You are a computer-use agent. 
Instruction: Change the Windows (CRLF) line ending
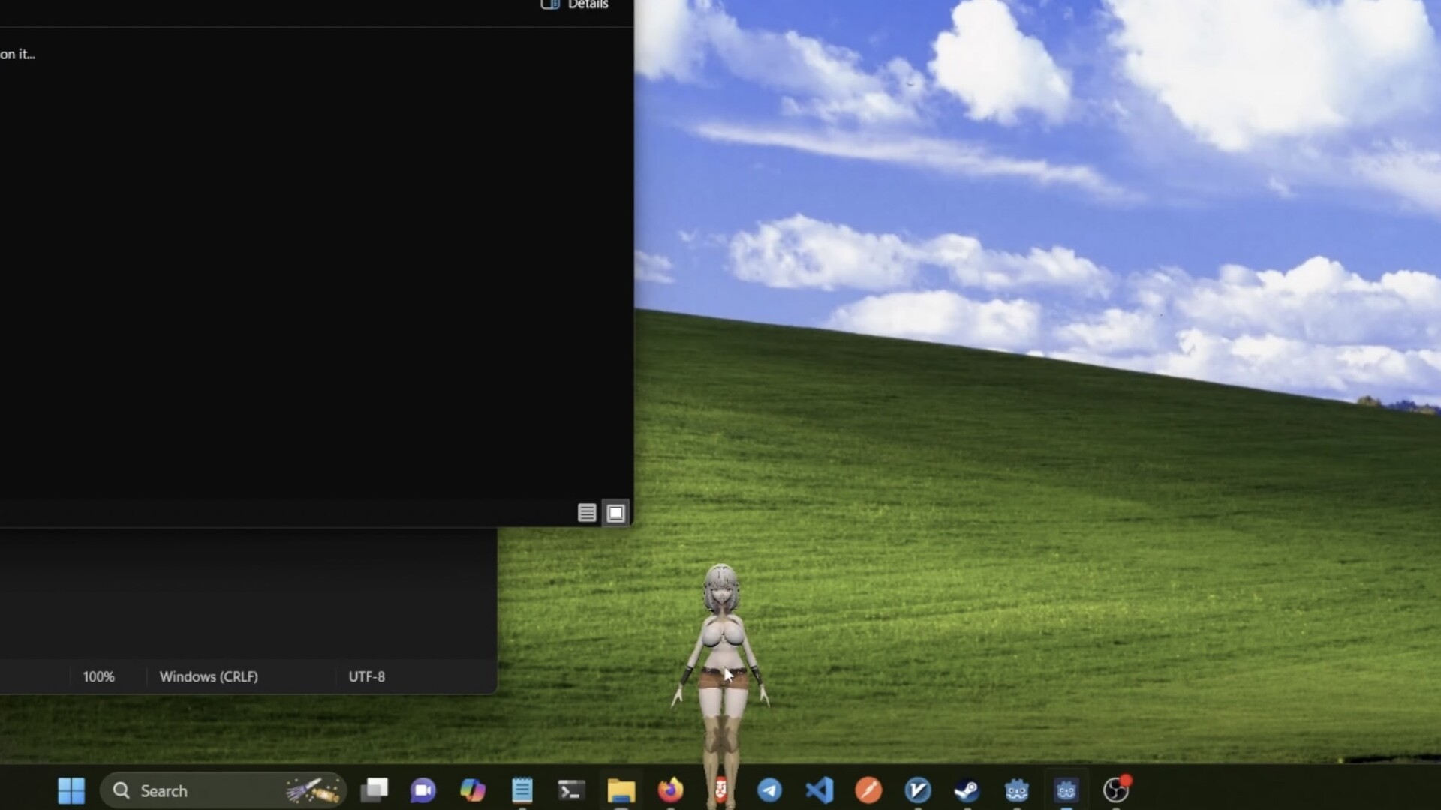[x=209, y=676]
